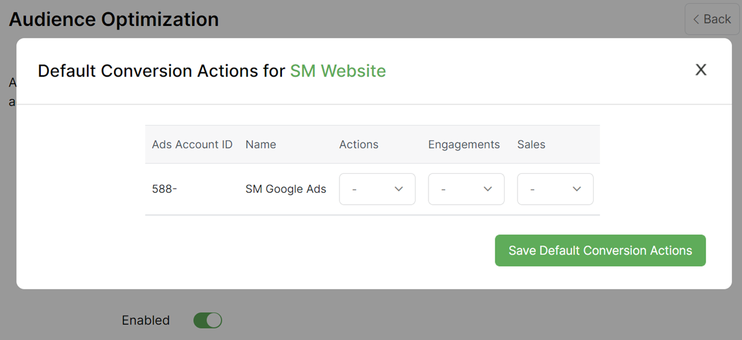The height and width of the screenshot is (340, 742).
Task: Click the Engagements column header
Action: pos(464,145)
